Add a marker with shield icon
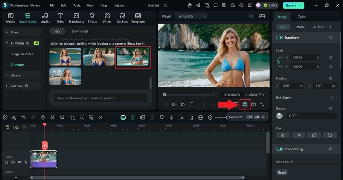343x180 pixels. pos(162,117)
